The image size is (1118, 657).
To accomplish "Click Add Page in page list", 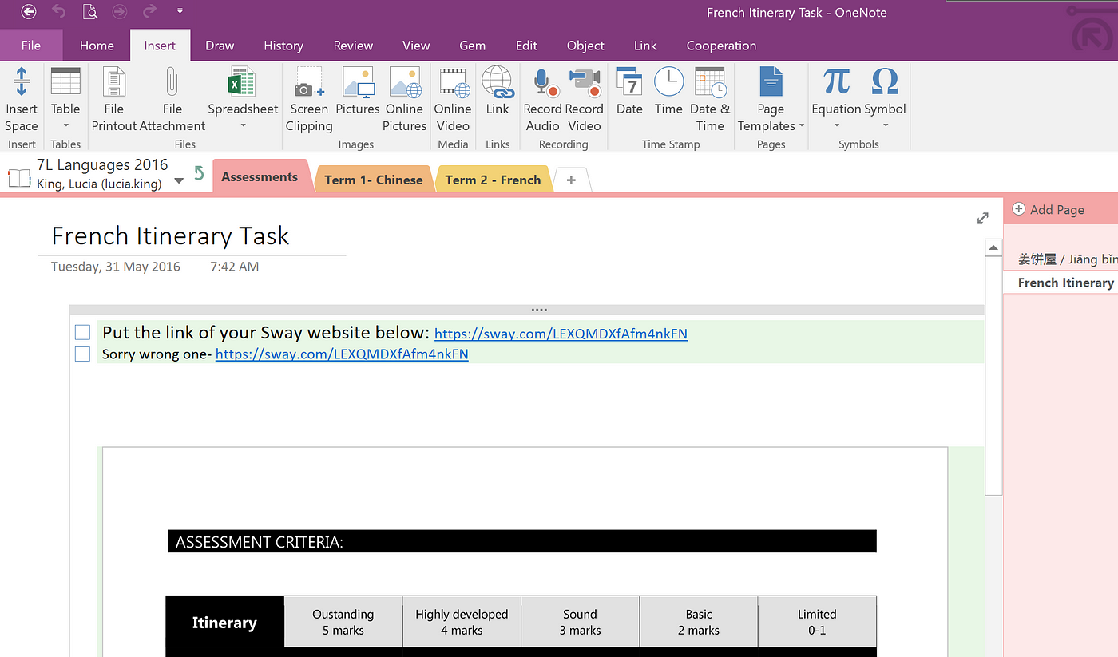I will click(x=1049, y=209).
